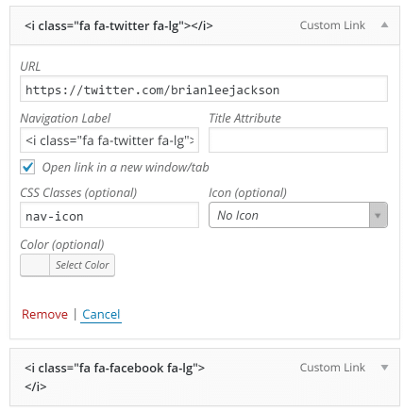The image size is (404, 411).
Task: Click Custom Link label on twitter item
Action: (332, 25)
